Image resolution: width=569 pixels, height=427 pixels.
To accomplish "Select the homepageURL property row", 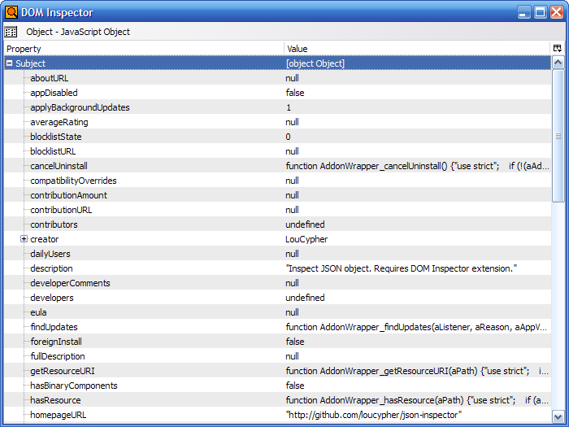I will (278, 415).
